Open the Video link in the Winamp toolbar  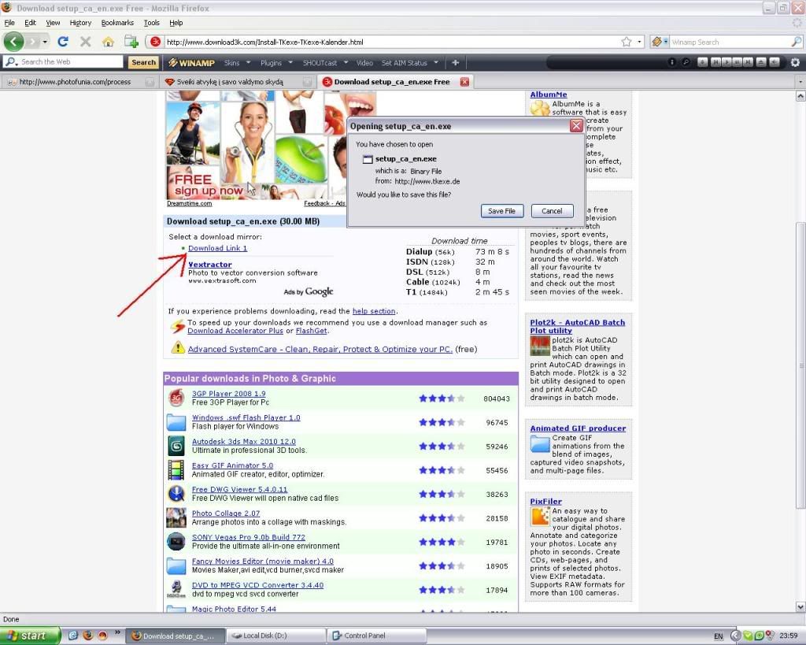pos(364,63)
